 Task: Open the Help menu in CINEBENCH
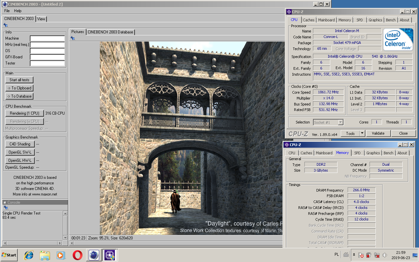(18, 11)
